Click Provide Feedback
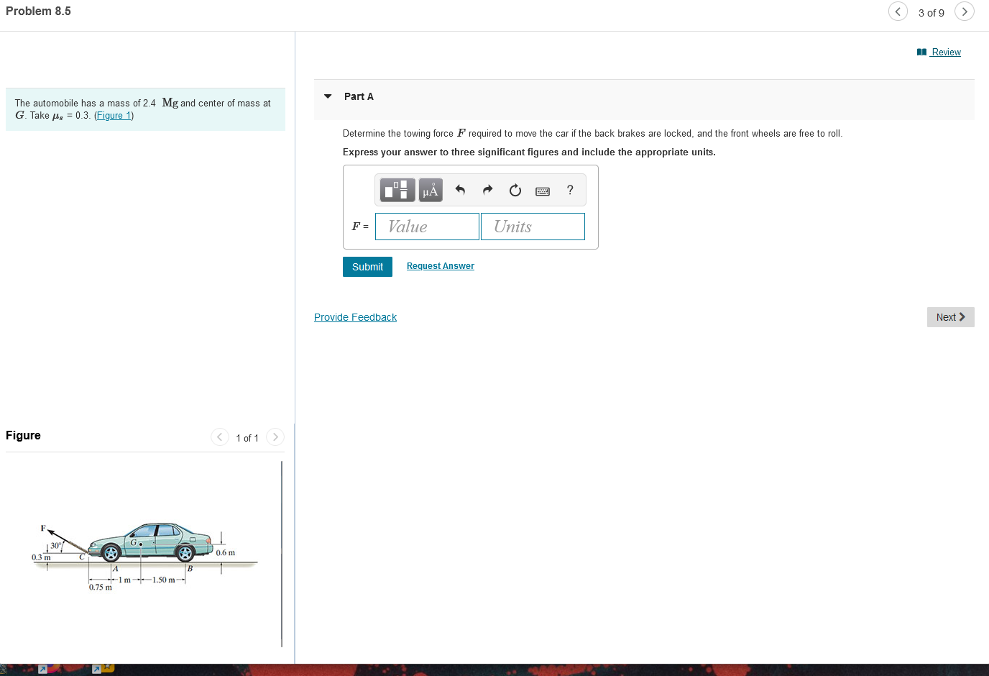 (355, 316)
